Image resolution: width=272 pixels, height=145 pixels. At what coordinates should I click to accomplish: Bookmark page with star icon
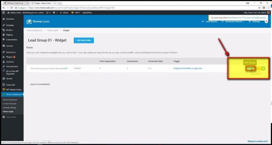pyautogui.click(x=259, y=8)
